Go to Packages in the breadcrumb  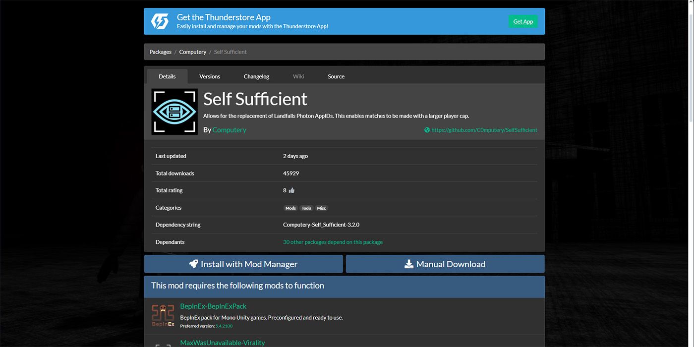(x=161, y=52)
